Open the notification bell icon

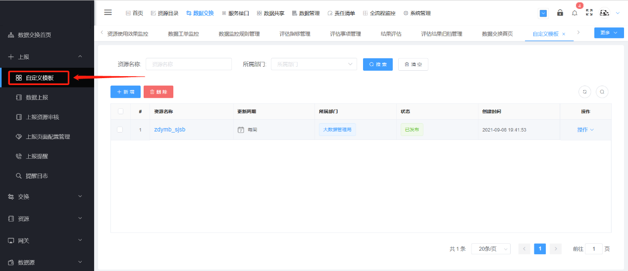point(575,13)
